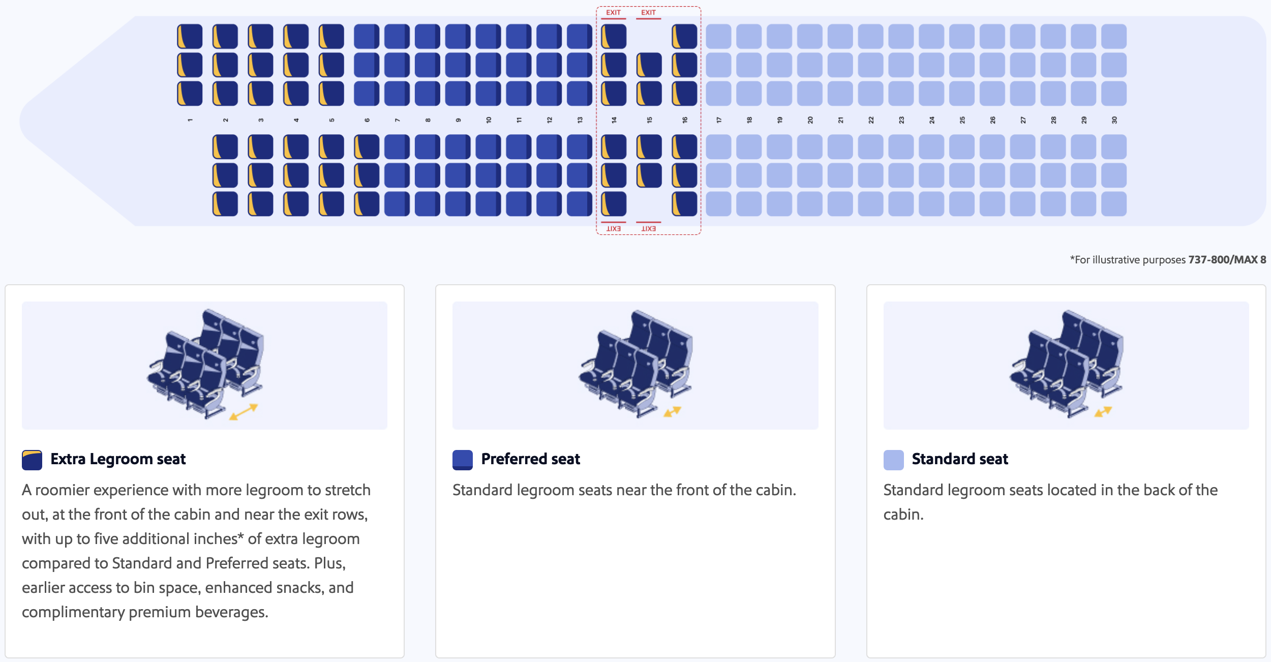Click the Preferred seat legend swatch
The height and width of the screenshot is (662, 1271).
[463, 460]
